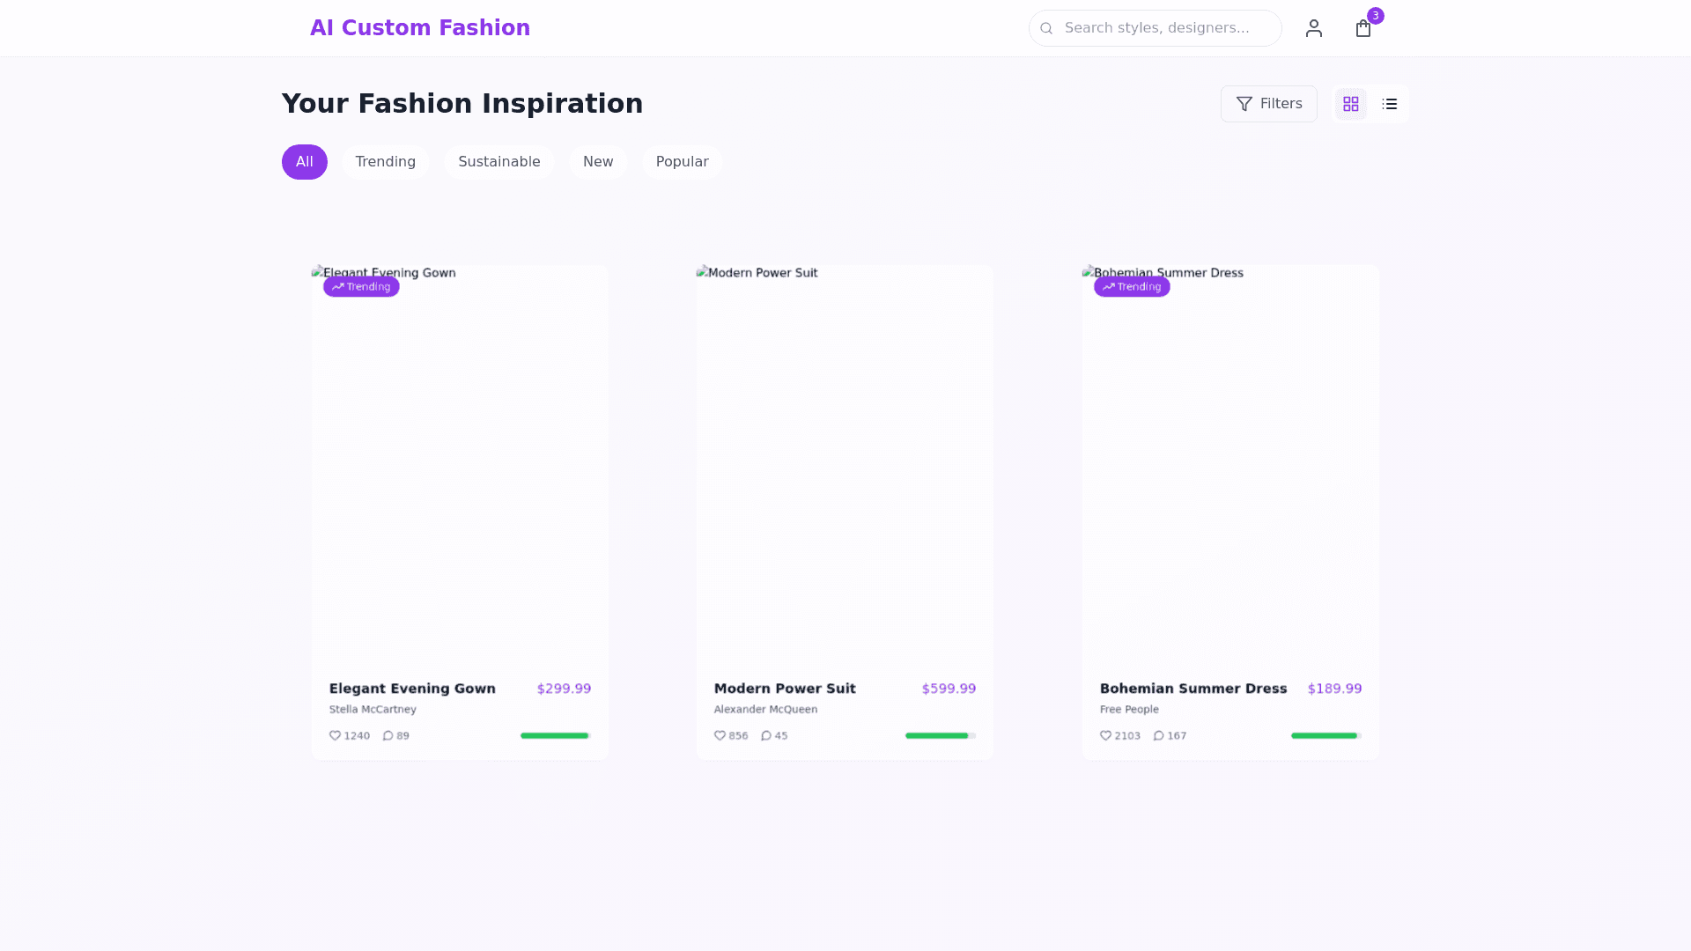Screen dimensions: 1691x951
Task: Click the Bohemian Summer Dress title
Action: [x=1193, y=689]
